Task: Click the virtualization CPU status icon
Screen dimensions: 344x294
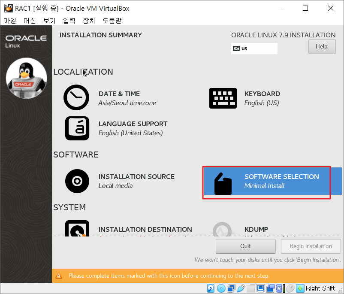Action: pyautogui.click(x=281, y=288)
